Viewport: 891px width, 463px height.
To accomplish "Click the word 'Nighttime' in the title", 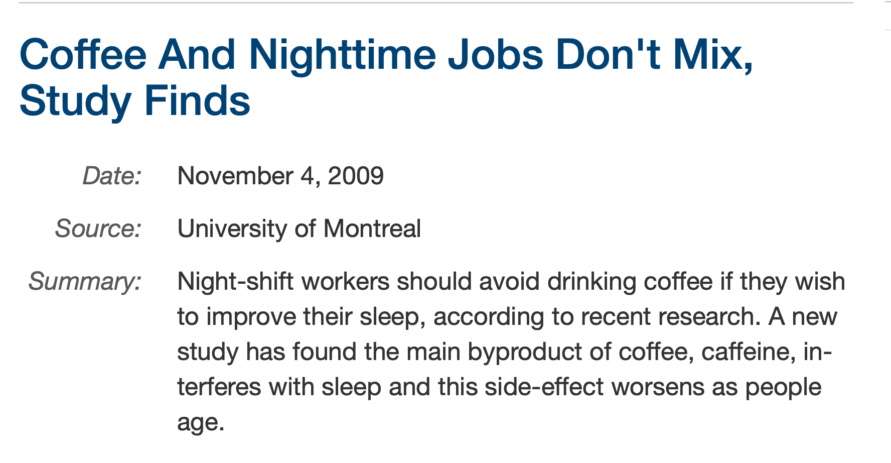I will [x=343, y=55].
